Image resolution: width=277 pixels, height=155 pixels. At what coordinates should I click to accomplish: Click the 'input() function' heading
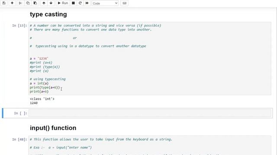[53, 128]
